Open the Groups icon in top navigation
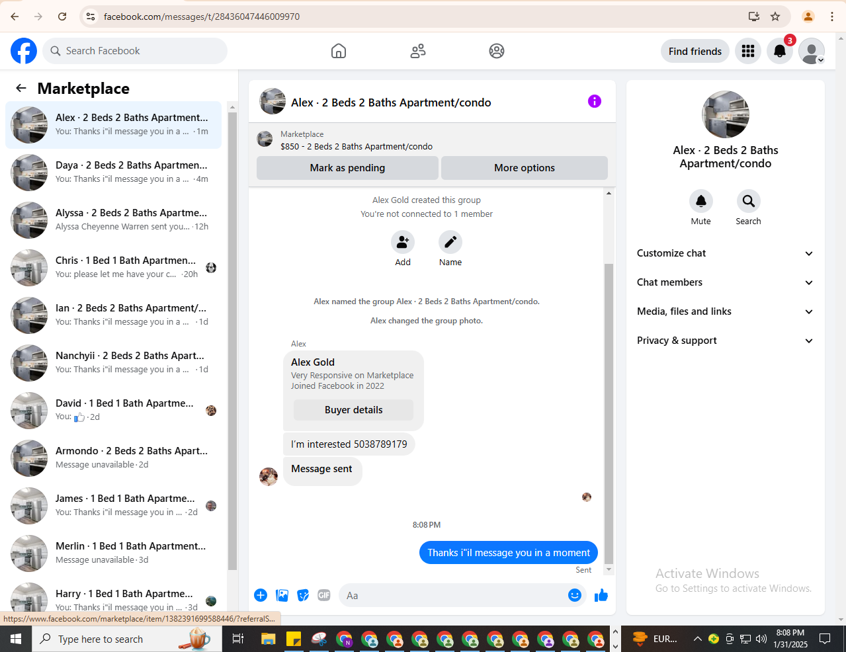This screenshot has height=652, width=846. click(497, 51)
